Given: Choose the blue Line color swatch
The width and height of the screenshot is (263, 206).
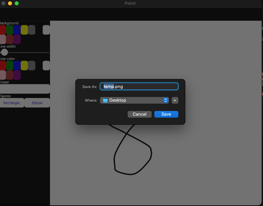Looking at the screenshot, I should [x=17, y=66].
